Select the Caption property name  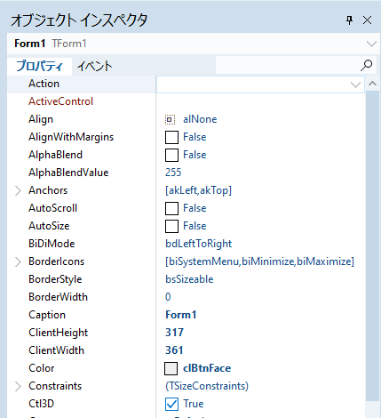[x=47, y=315]
